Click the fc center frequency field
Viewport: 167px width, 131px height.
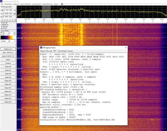point(8,14)
